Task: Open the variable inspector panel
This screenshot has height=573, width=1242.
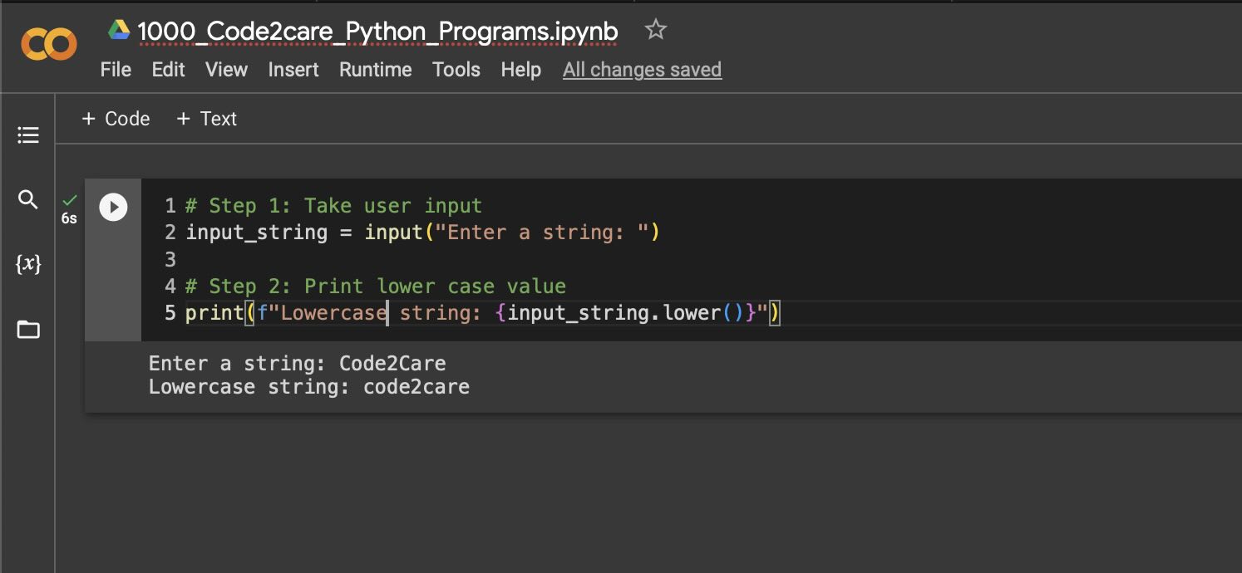Action: pyautogui.click(x=27, y=263)
